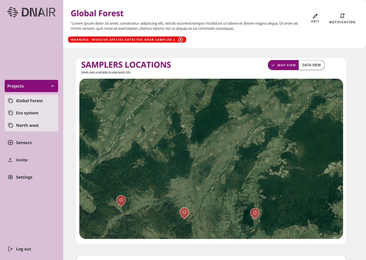Click the hover over sampler hint link
The height and width of the screenshot is (260, 366).
pyautogui.click(x=106, y=72)
